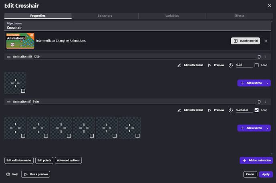Screen dimensions: 276x183
Task: Switch to the Effects tab
Action: (x=239, y=16)
